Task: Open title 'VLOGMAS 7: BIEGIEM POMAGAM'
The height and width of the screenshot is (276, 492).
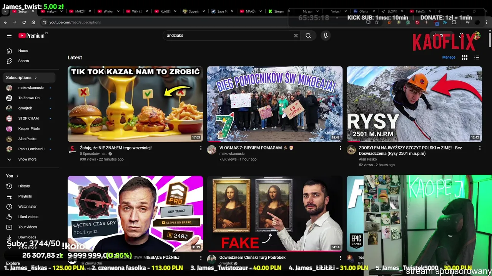Action: (256, 148)
